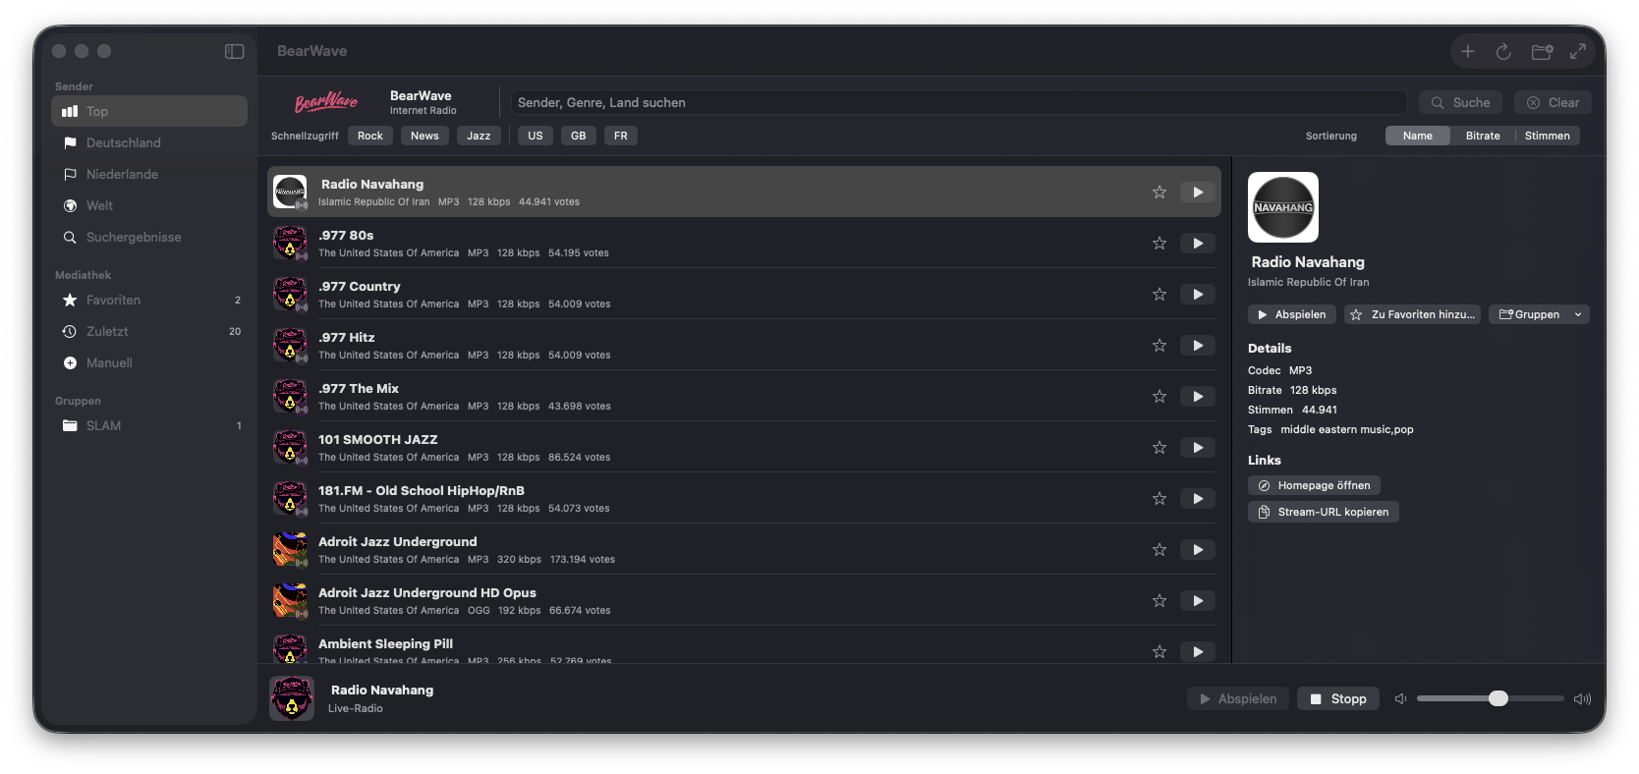Star the .977 Hitz station
Viewport: 1639px width, 774px height.
pos(1159,346)
